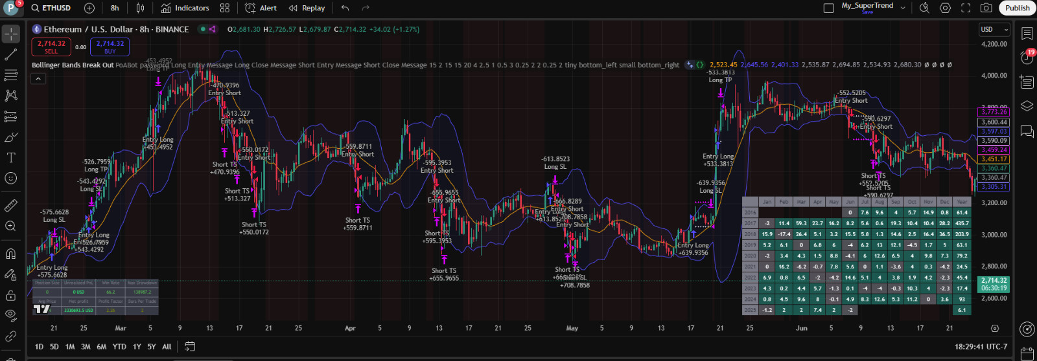Select the 1M time range
This screenshot has width=1037, height=361.
(x=70, y=347)
